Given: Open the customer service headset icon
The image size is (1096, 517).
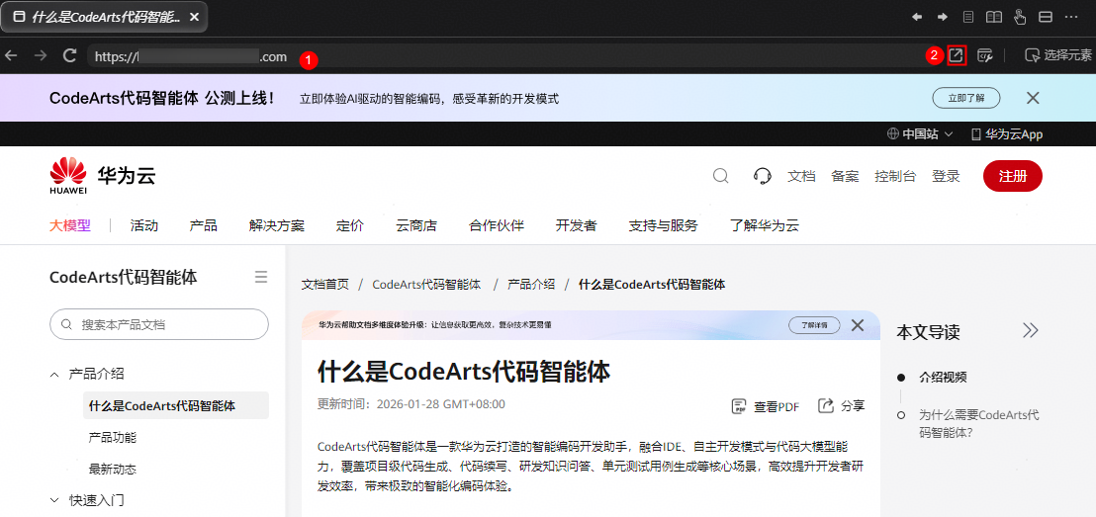Looking at the screenshot, I should coord(762,176).
